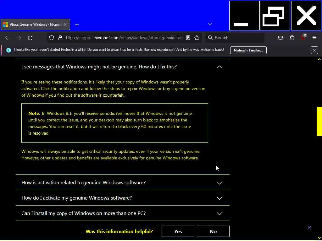Click the yellow vertical scrollbar thumb
The height and width of the screenshot is (241, 322).
click(319, 121)
